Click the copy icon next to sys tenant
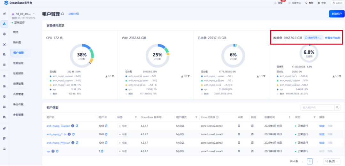 click(x=57, y=151)
